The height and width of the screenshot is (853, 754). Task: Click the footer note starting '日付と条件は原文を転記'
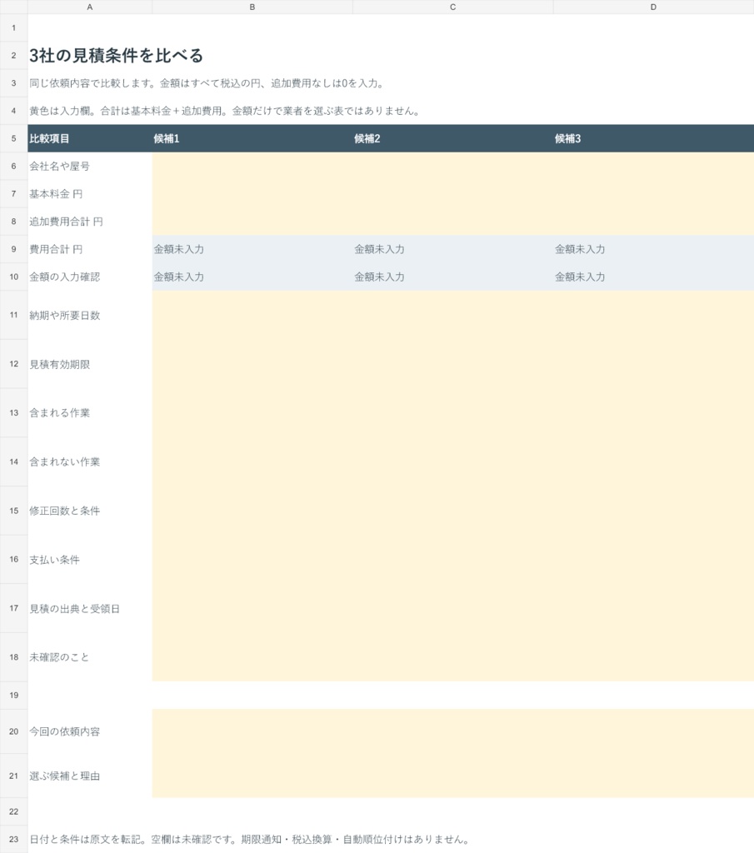[x=250, y=839]
